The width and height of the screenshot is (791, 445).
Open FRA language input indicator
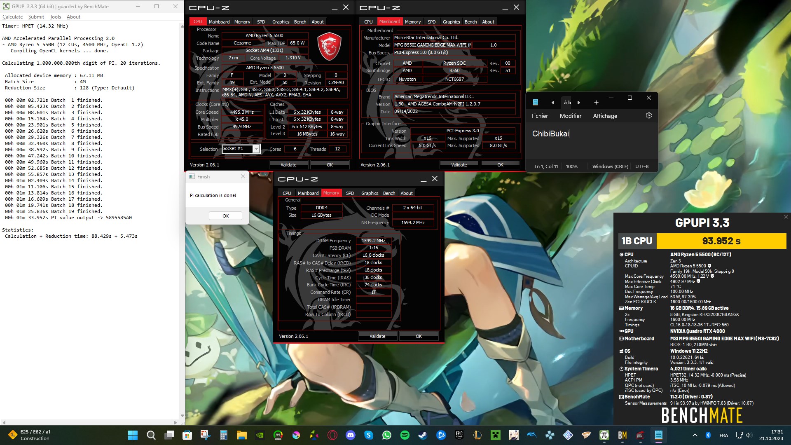coord(723,435)
